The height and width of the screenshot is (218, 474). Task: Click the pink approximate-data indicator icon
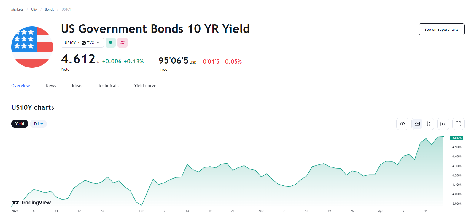click(x=123, y=43)
